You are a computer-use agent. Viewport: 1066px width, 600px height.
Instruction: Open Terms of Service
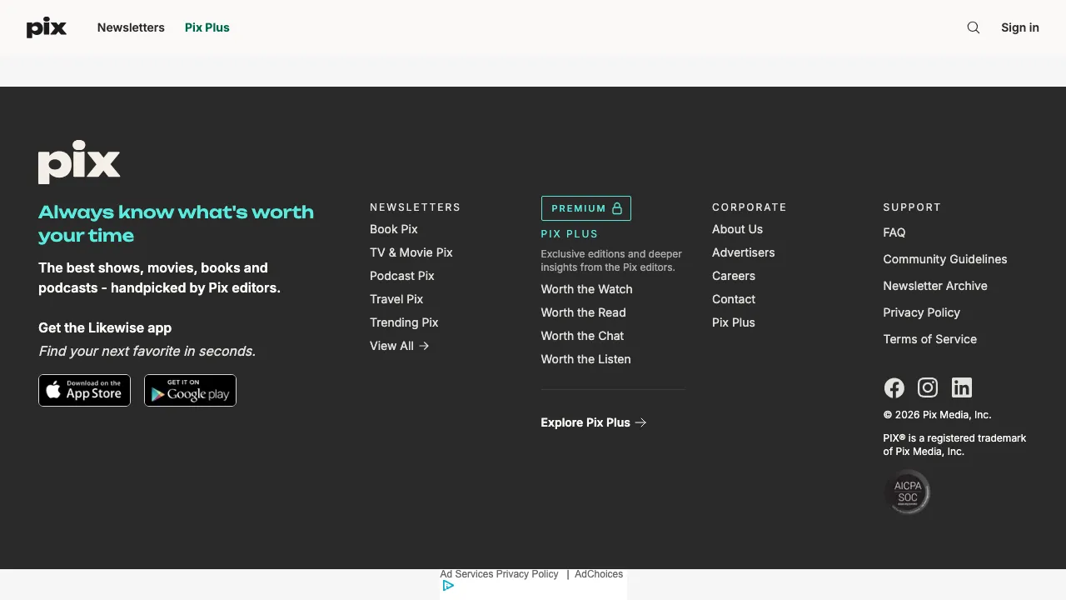[930, 339]
